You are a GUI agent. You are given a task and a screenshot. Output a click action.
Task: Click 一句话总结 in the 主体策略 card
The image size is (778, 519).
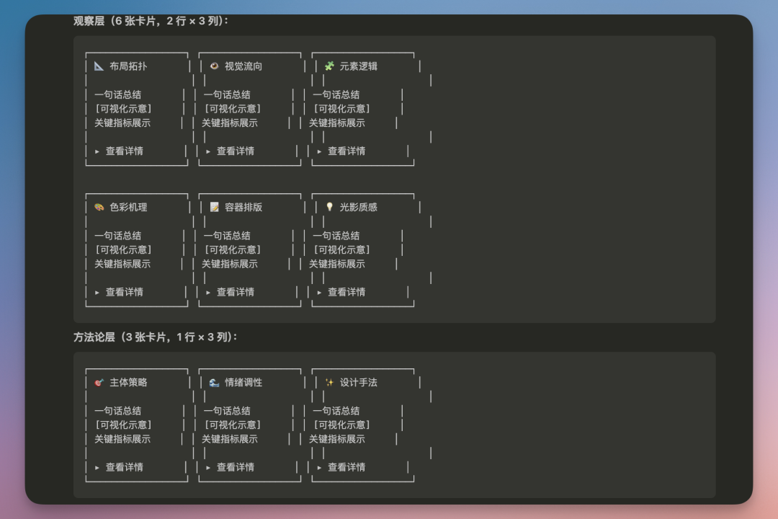coord(117,411)
